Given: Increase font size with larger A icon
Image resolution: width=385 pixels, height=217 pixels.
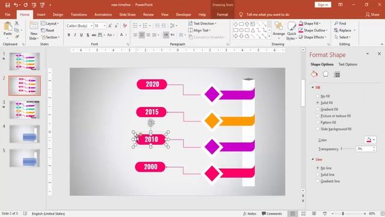Looking at the screenshot, I should pos(110,26).
